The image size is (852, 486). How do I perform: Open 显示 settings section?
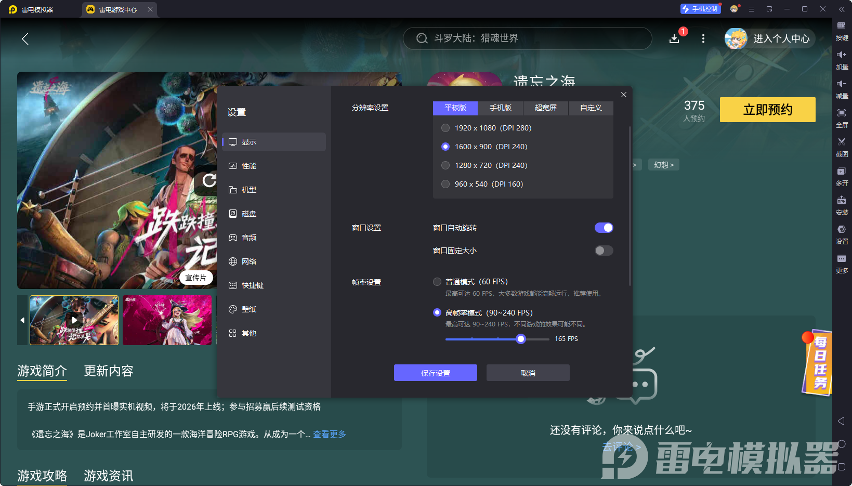click(x=274, y=142)
